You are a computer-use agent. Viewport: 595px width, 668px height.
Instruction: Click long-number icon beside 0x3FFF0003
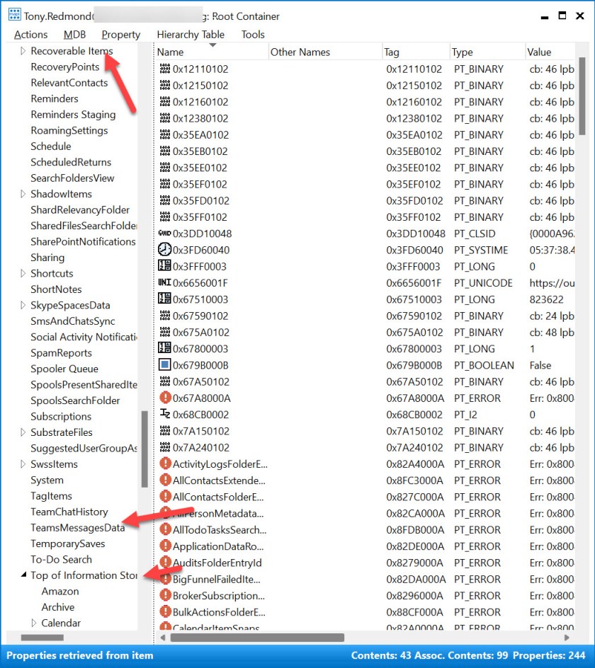pyautogui.click(x=164, y=266)
